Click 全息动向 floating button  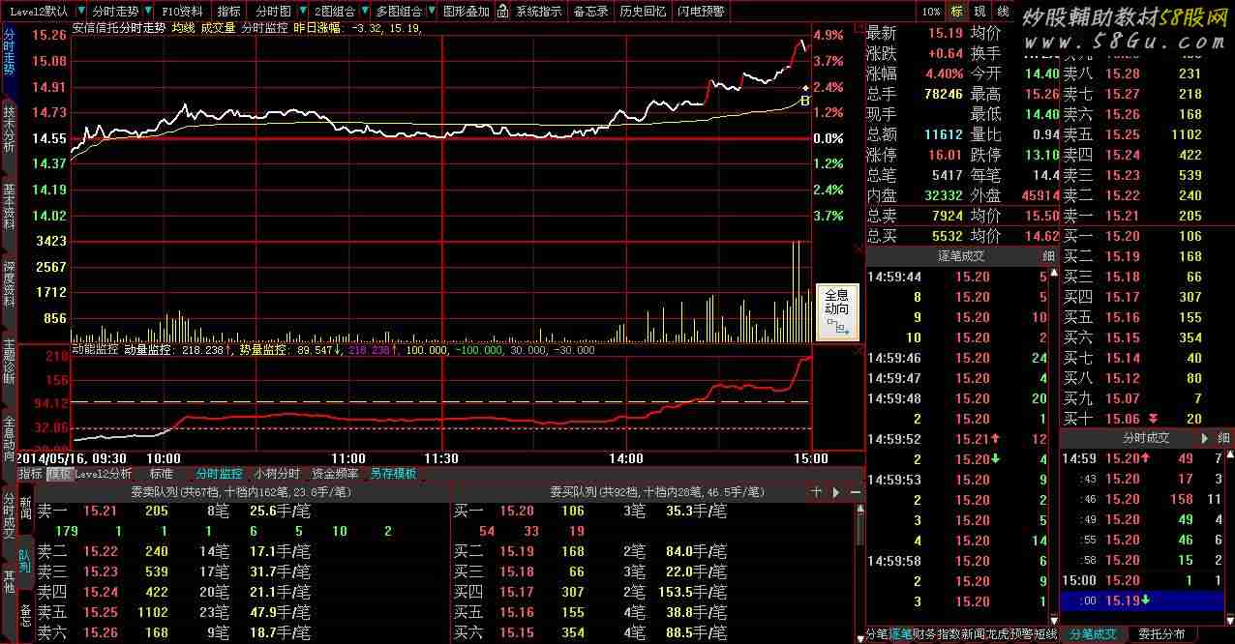[x=837, y=311]
